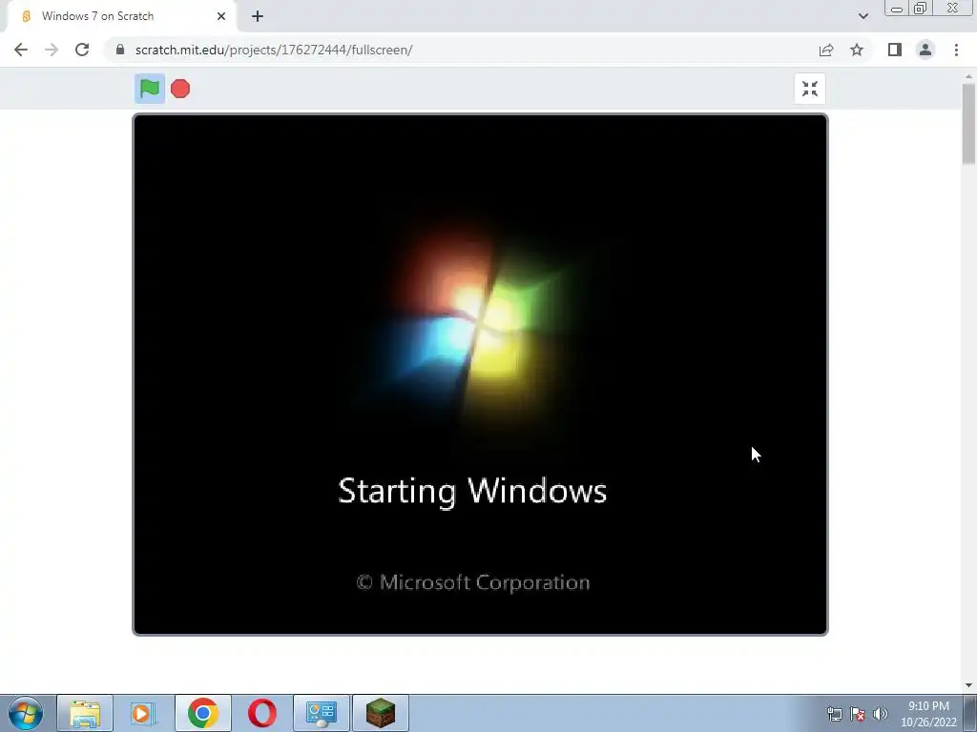Screen dimensions: 977x732
Task: Select the Windows 7 on Scratch tab
Action: click(x=121, y=16)
